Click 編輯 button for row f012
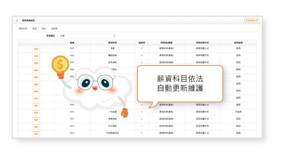283x154 pixels. [x=36, y=127]
